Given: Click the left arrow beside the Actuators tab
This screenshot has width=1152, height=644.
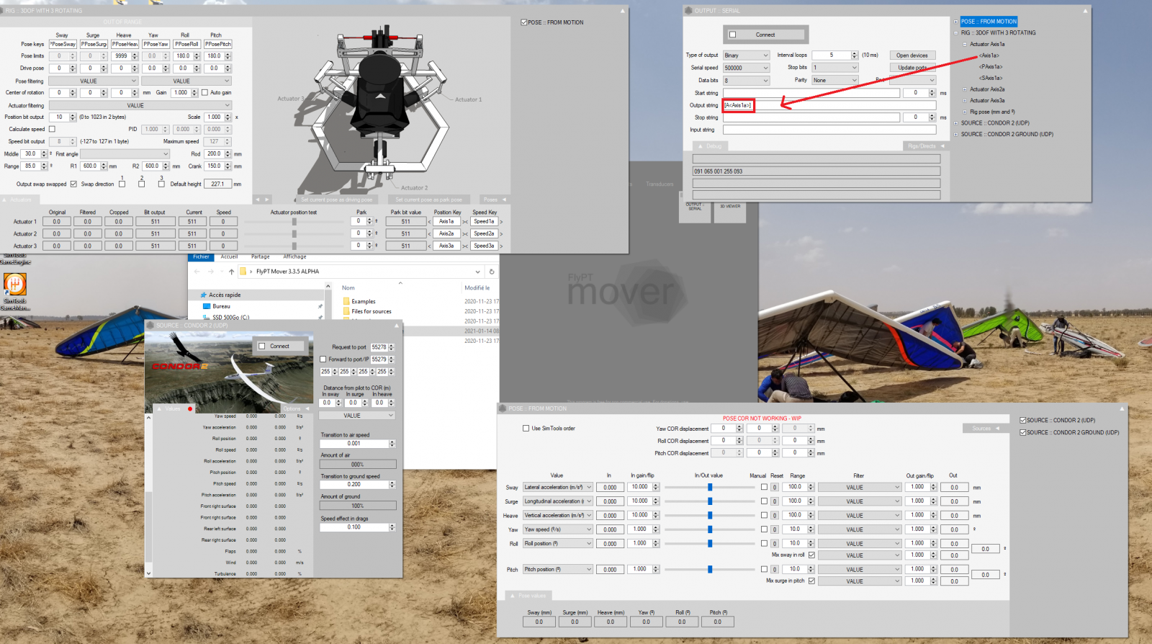Looking at the screenshot, I should (x=258, y=200).
